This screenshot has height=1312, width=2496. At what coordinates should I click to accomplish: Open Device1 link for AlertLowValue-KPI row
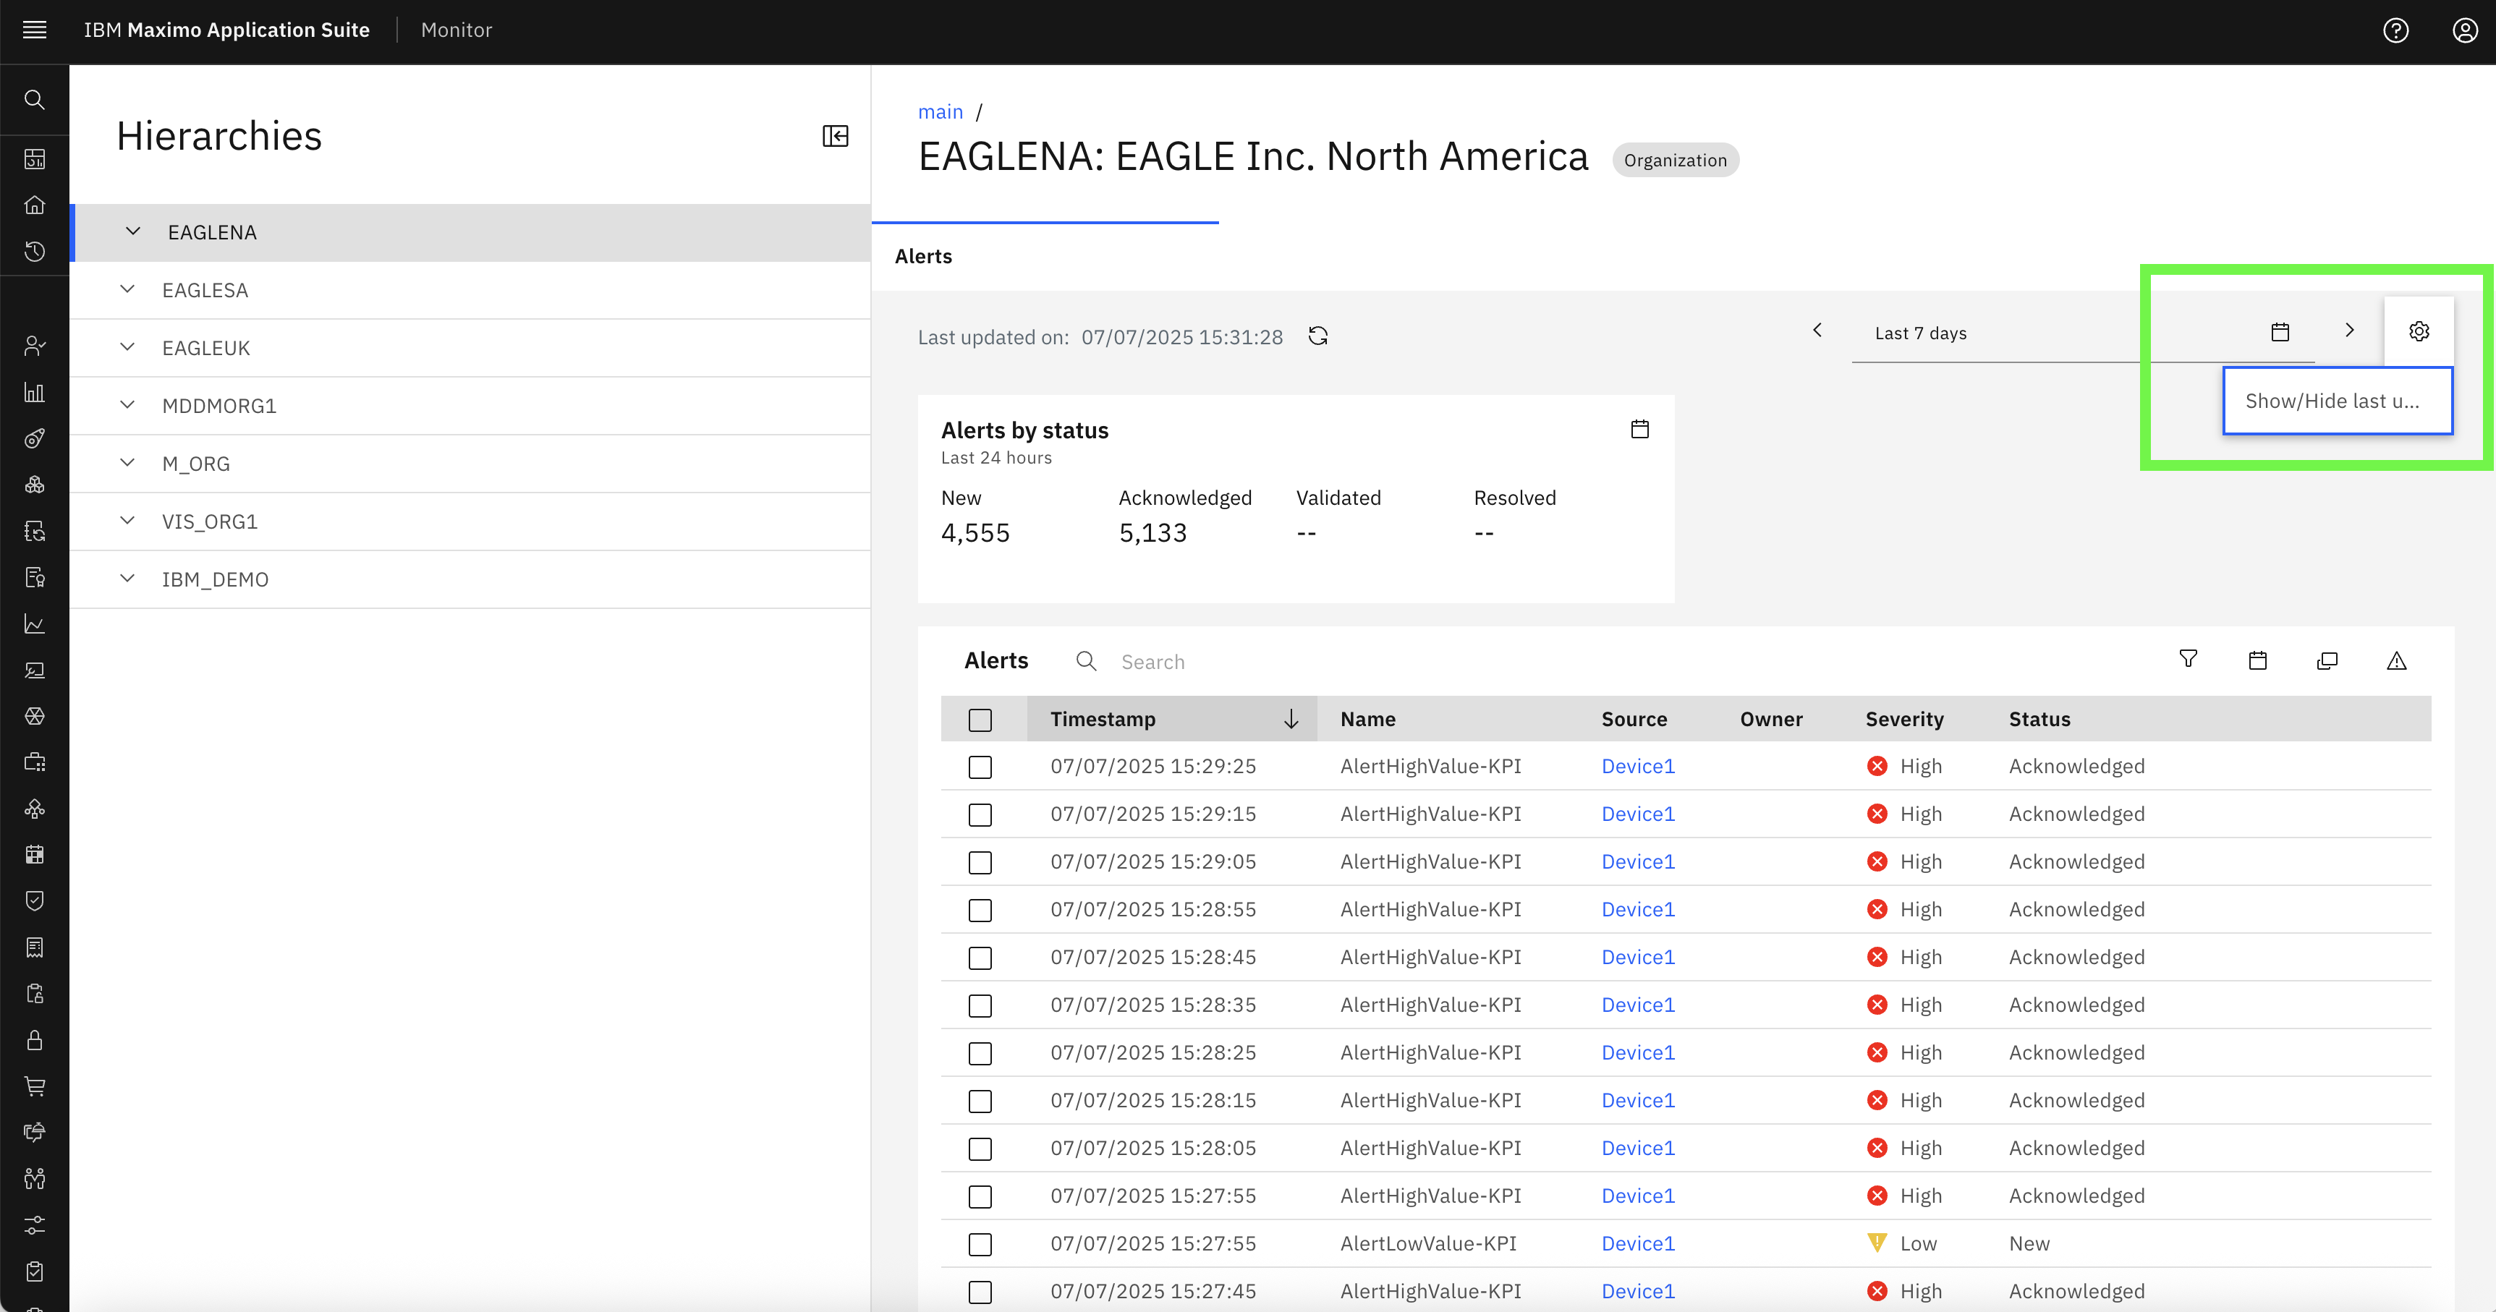(1637, 1243)
